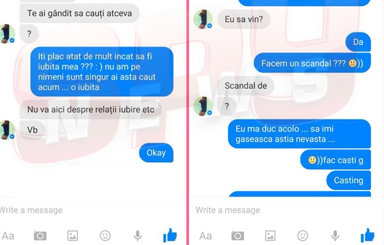
Task: Send thumbs-up like in right chat
Action: [x=367, y=235]
